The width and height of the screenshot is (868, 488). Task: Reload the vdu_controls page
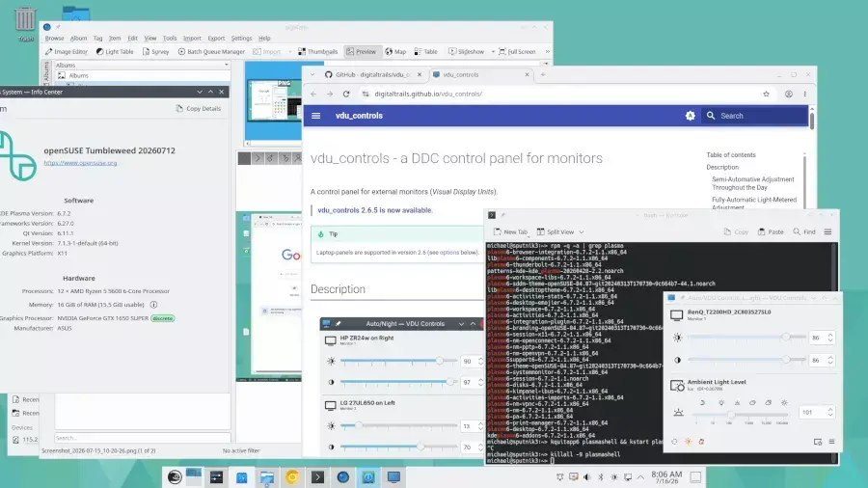(346, 95)
